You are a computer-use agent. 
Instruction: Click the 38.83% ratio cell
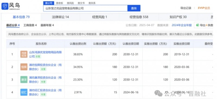(78, 54)
